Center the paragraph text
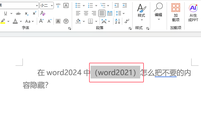This screenshot has height=113, width=201. (86, 13)
